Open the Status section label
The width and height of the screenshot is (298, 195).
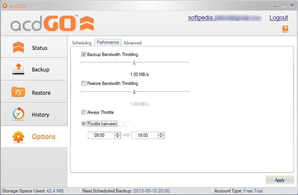pyautogui.click(x=40, y=48)
